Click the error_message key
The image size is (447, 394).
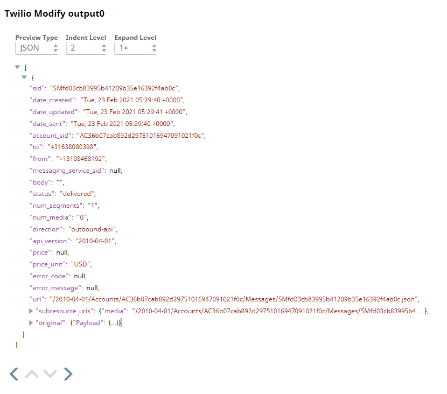56,289
